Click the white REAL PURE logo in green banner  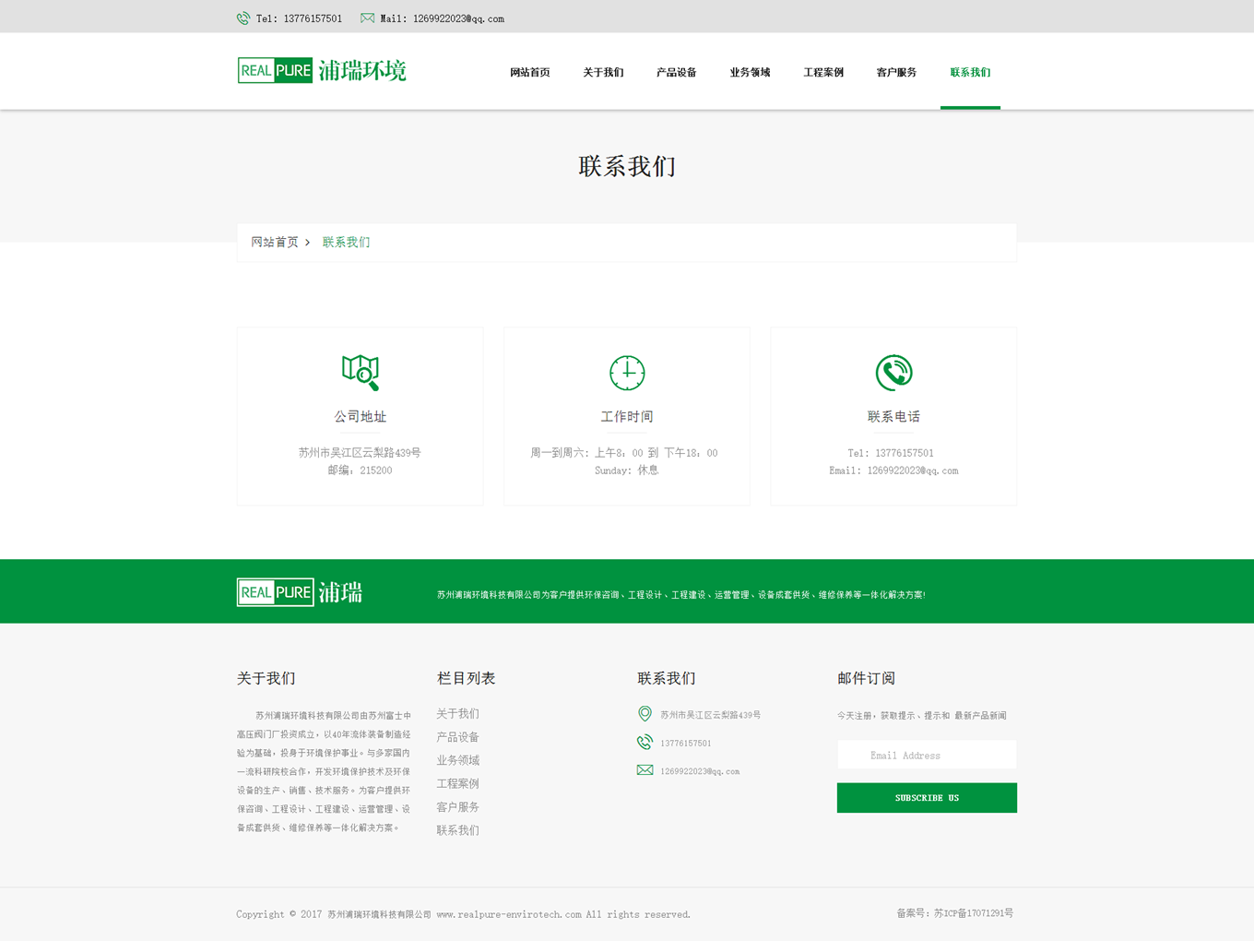300,592
